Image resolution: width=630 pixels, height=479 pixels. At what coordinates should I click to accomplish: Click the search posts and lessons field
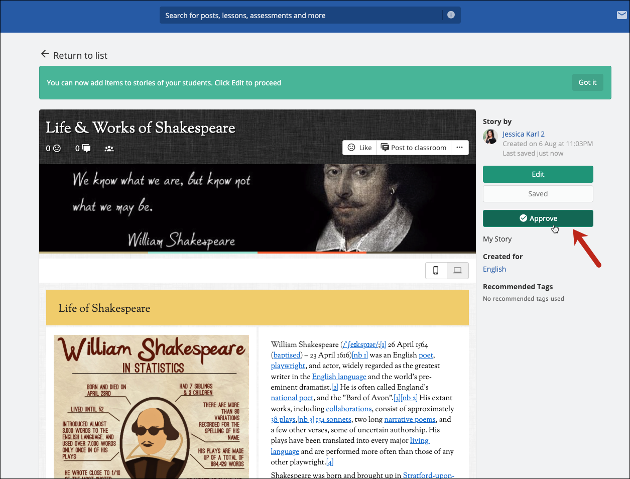pyautogui.click(x=301, y=16)
